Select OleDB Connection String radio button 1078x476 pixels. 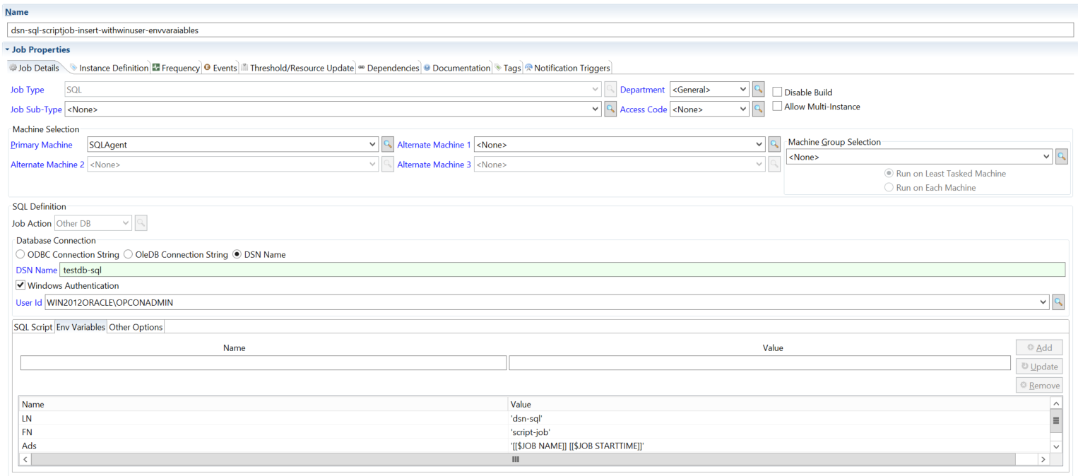click(x=128, y=254)
